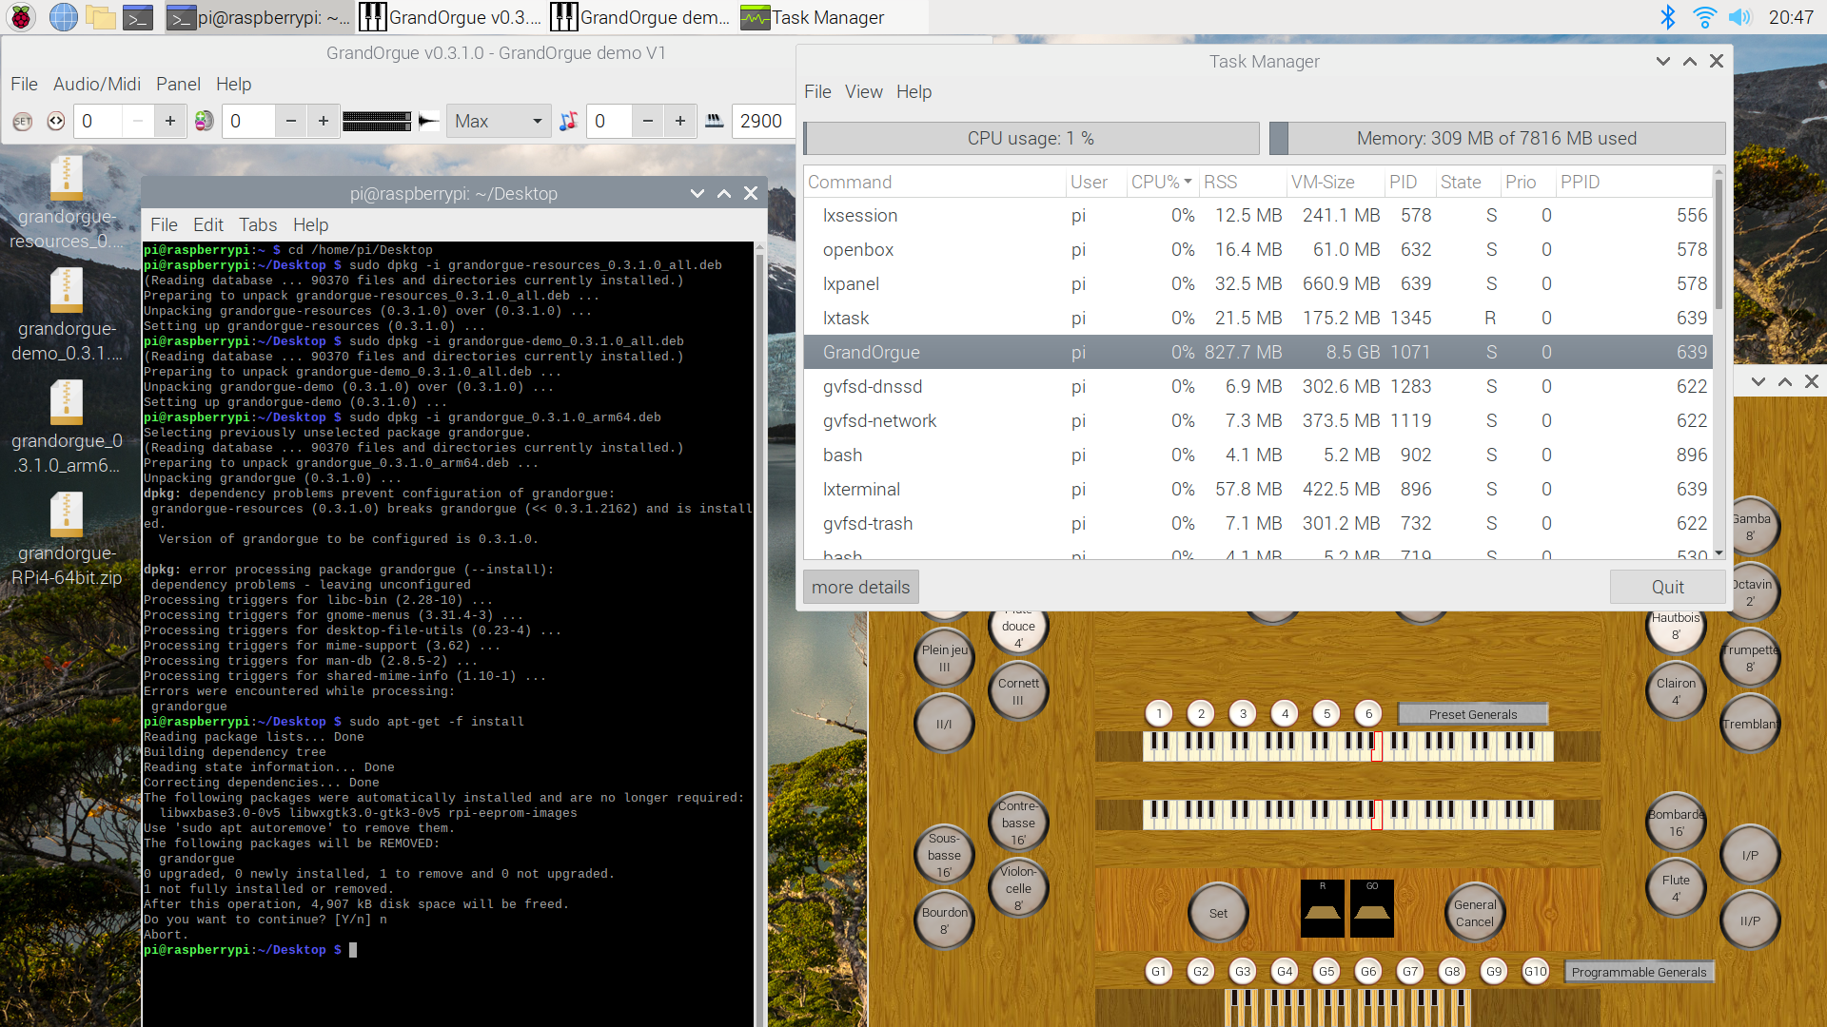Viewport: 1827px width, 1027px height.
Task: Open Task Manager Help menu
Action: click(913, 91)
